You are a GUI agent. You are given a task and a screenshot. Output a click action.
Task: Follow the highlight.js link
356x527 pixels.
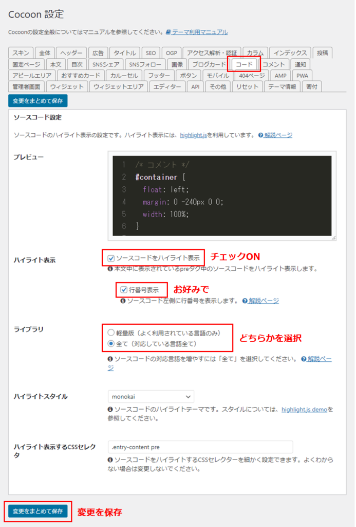(193, 135)
